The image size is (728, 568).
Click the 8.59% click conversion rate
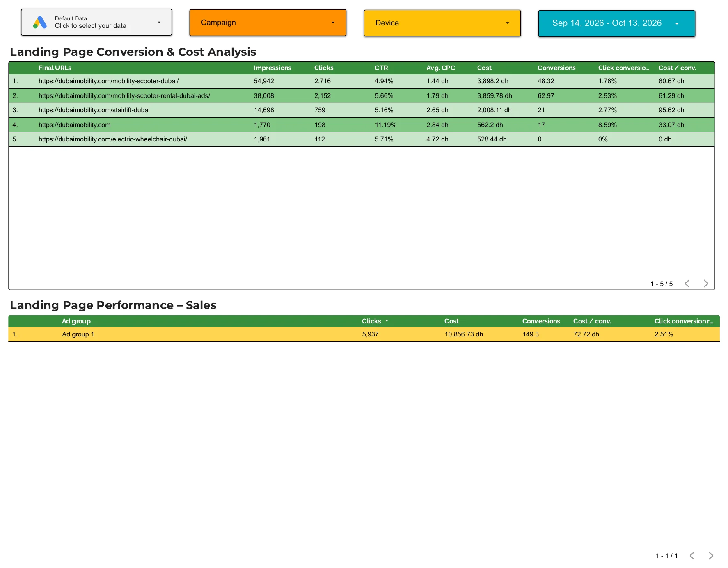click(x=607, y=125)
